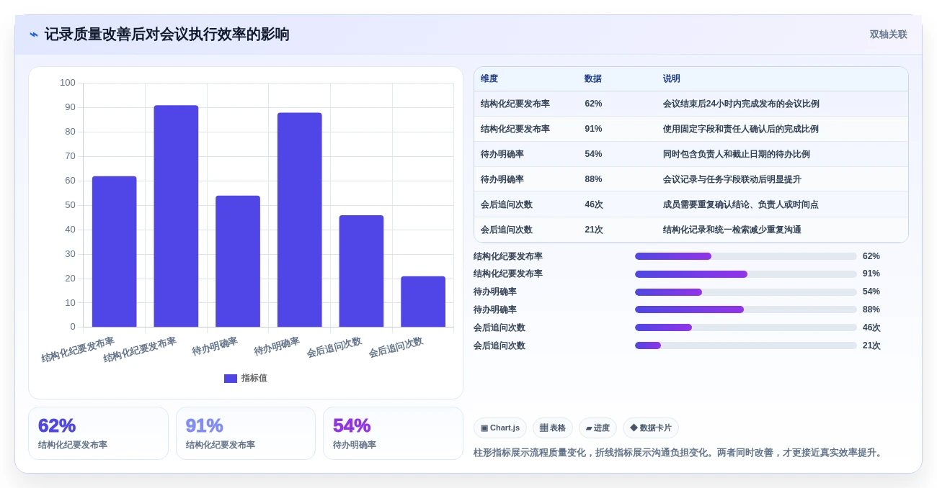
Task: Click the y-axis label 100
Action: [68, 83]
